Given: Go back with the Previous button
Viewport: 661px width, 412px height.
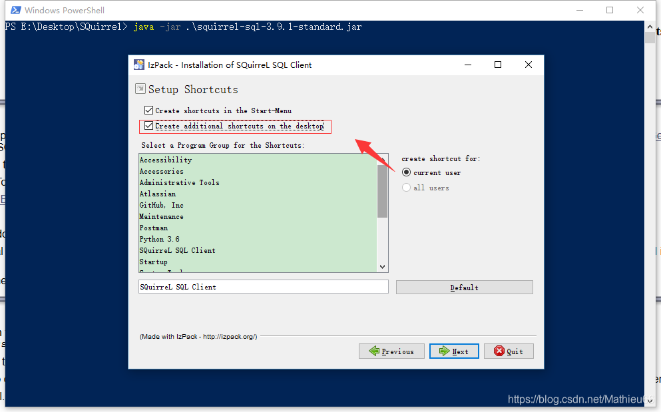Looking at the screenshot, I should point(391,351).
